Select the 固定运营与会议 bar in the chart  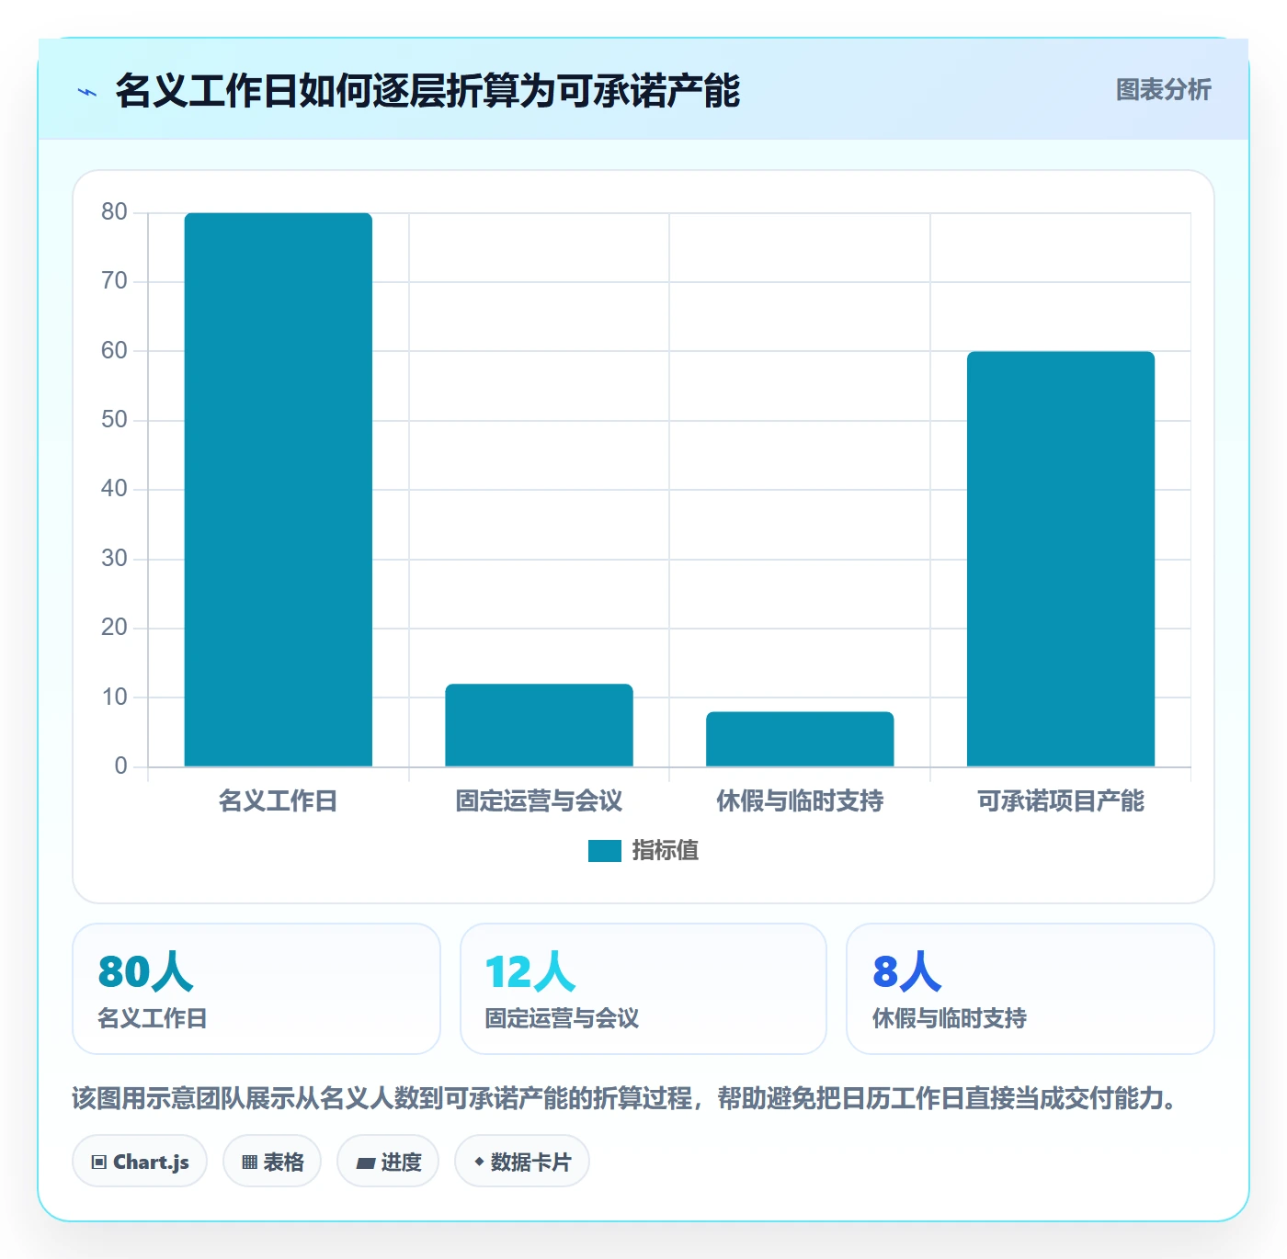(540, 725)
